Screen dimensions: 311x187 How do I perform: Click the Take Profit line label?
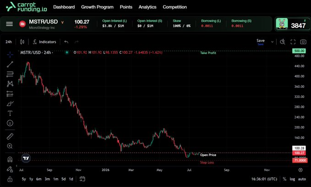[x=208, y=53]
